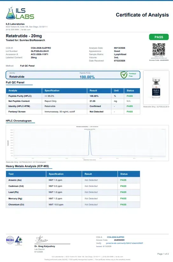
Task: Click the ilac-MRA accreditation logo
Action: pos(10,240)
